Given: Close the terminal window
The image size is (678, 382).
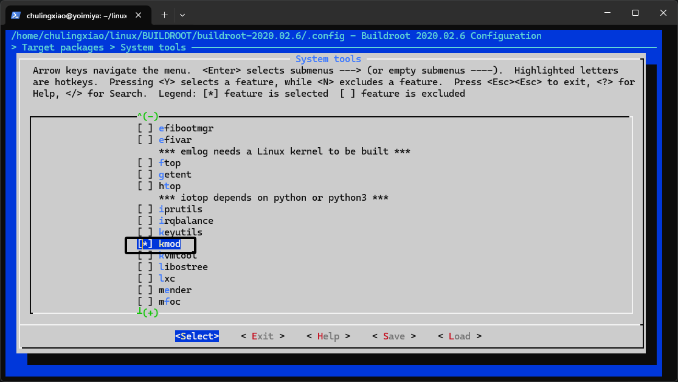Looking at the screenshot, I should point(663,13).
